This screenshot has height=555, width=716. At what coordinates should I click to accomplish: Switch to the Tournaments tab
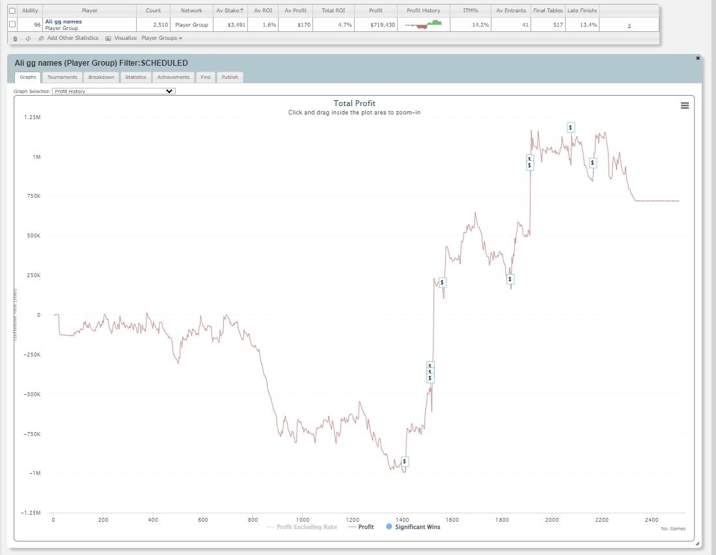[x=62, y=77]
